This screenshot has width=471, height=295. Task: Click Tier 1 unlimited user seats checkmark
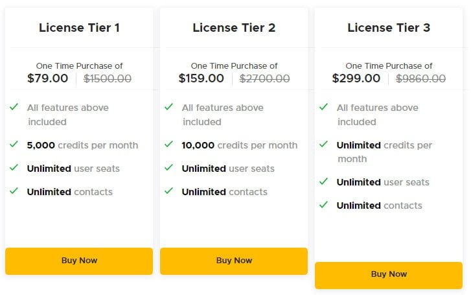click(14, 168)
